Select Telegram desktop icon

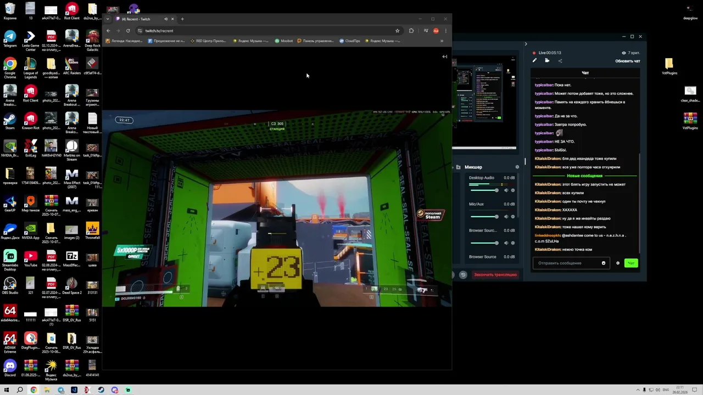(x=10, y=38)
